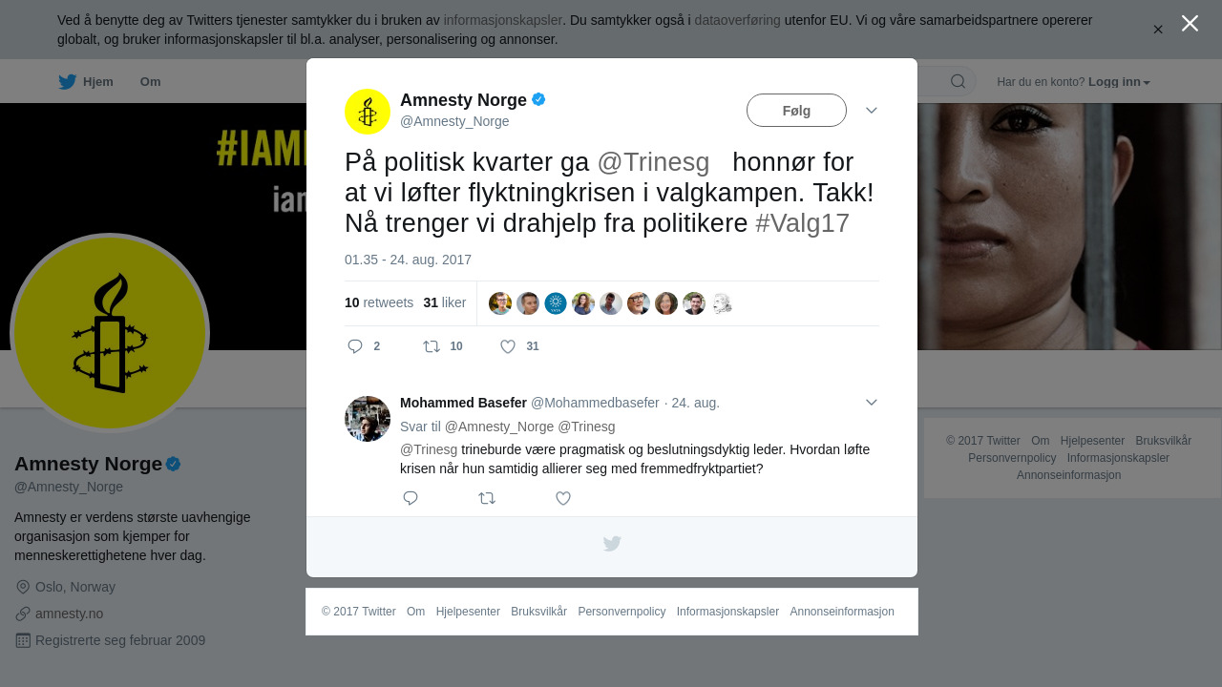Screen dimensions: 1222x687
Task: Open the Om menu item
Action: click(150, 82)
